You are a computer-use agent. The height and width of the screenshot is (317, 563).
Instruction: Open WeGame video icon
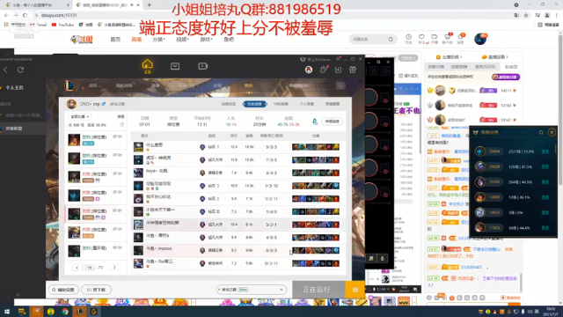click(202, 66)
